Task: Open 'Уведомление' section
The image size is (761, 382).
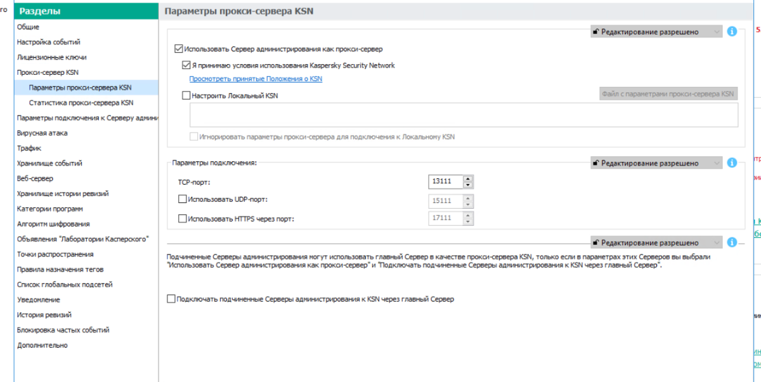Action: [x=39, y=300]
